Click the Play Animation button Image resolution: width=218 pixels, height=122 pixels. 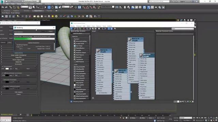point(200,118)
